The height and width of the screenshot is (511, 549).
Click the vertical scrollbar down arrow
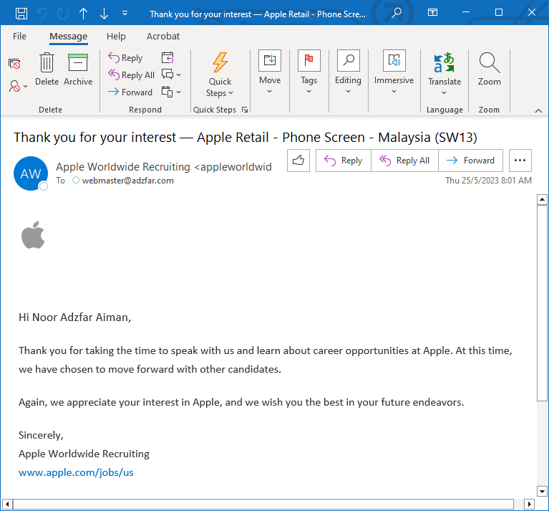[542, 491]
